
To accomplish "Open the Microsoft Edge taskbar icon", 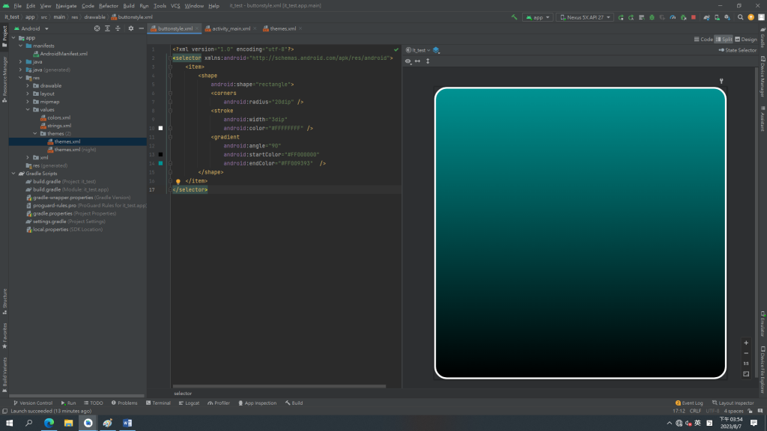I will point(49,423).
